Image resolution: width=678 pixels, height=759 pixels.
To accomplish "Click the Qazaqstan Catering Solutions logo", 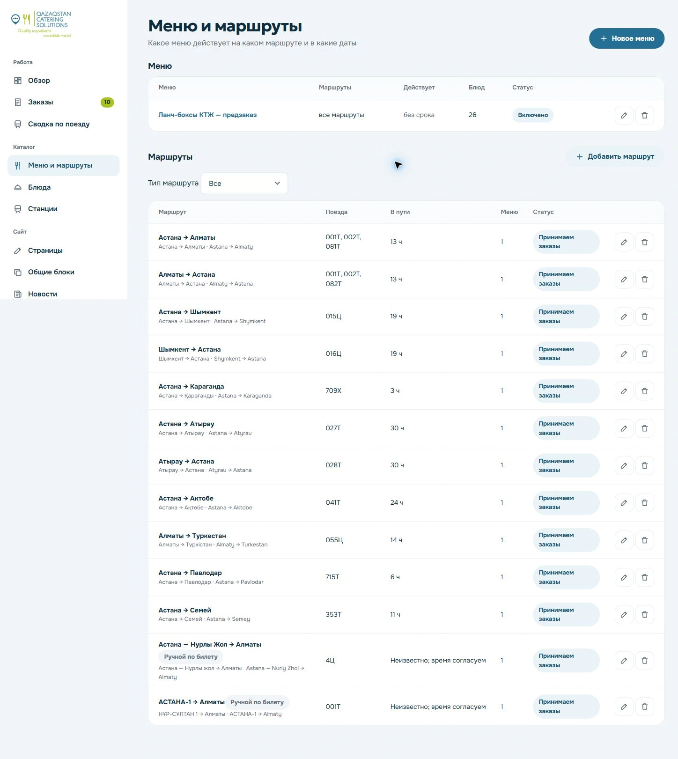I will click(41, 24).
